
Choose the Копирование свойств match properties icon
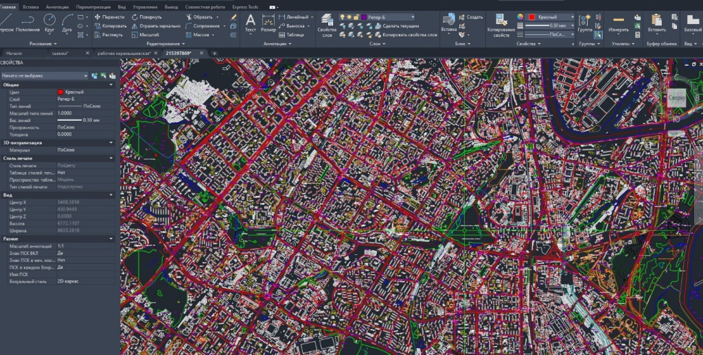click(501, 25)
